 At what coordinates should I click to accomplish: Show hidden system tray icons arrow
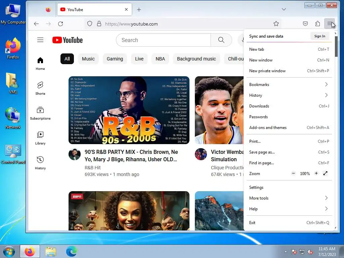[286, 252]
